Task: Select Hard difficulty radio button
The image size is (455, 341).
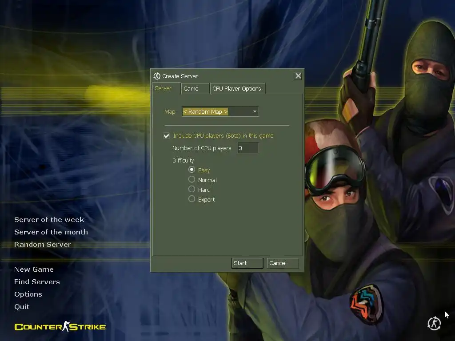Action: tap(192, 189)
